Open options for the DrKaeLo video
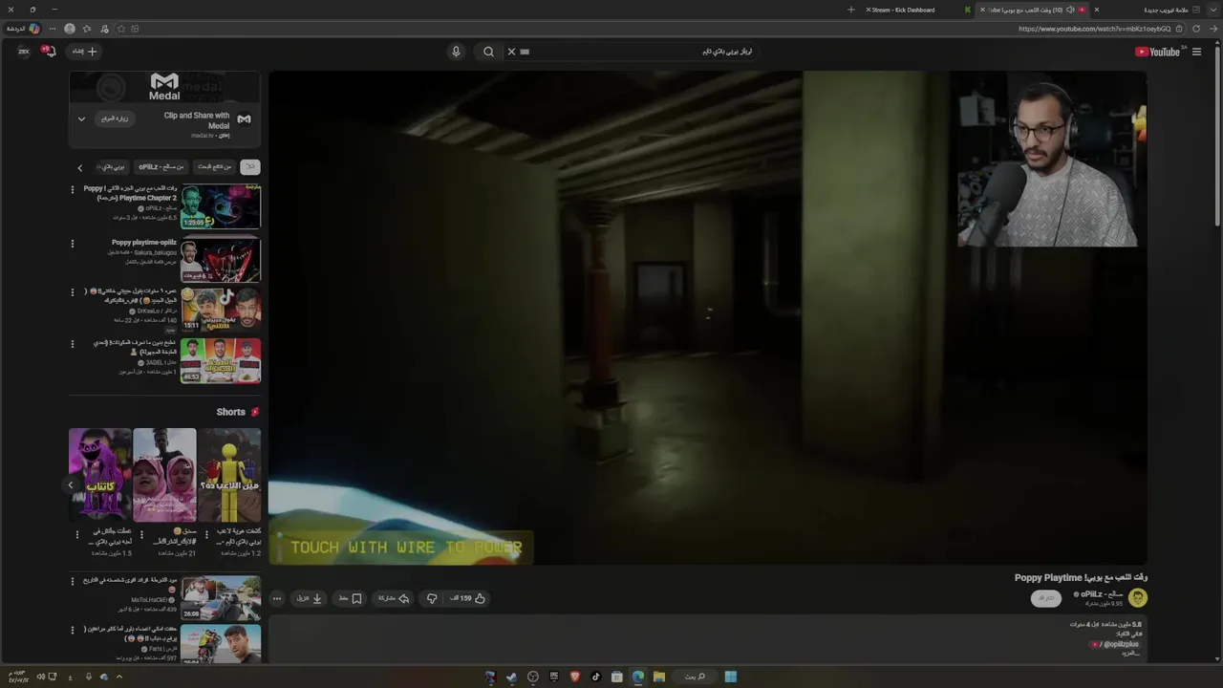This screenshot has width=1223, height=688. (x=72, y=292)
